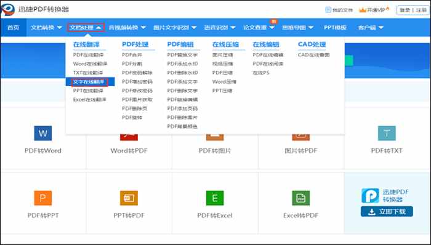Open the orange P icon for PDF转PPT
431x245 pixels.
point(43,198)
